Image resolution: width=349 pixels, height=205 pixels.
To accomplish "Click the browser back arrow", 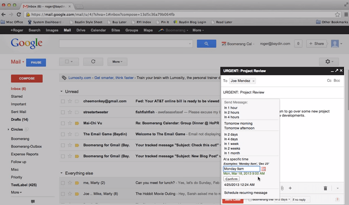I will coord(4,14).
